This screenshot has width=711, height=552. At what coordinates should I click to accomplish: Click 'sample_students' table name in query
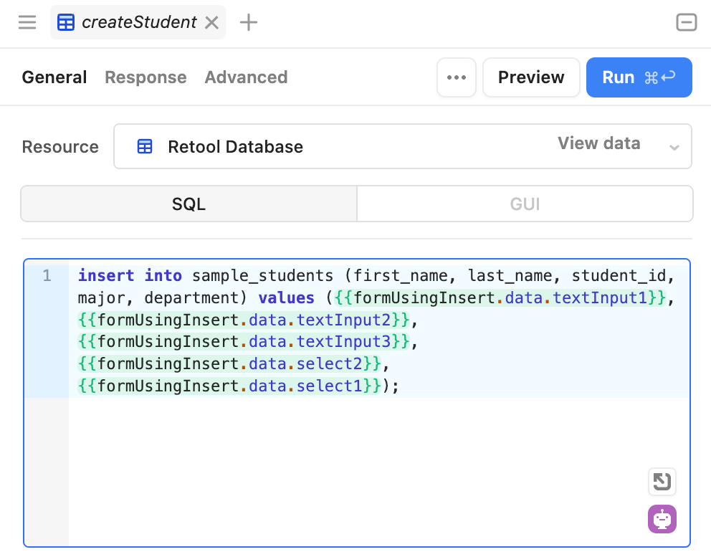[x=262, y=275]
